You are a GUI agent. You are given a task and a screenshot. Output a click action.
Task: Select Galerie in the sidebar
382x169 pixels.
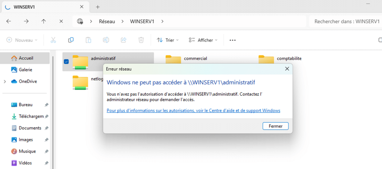pyautogui.click(x=25, y=69)
